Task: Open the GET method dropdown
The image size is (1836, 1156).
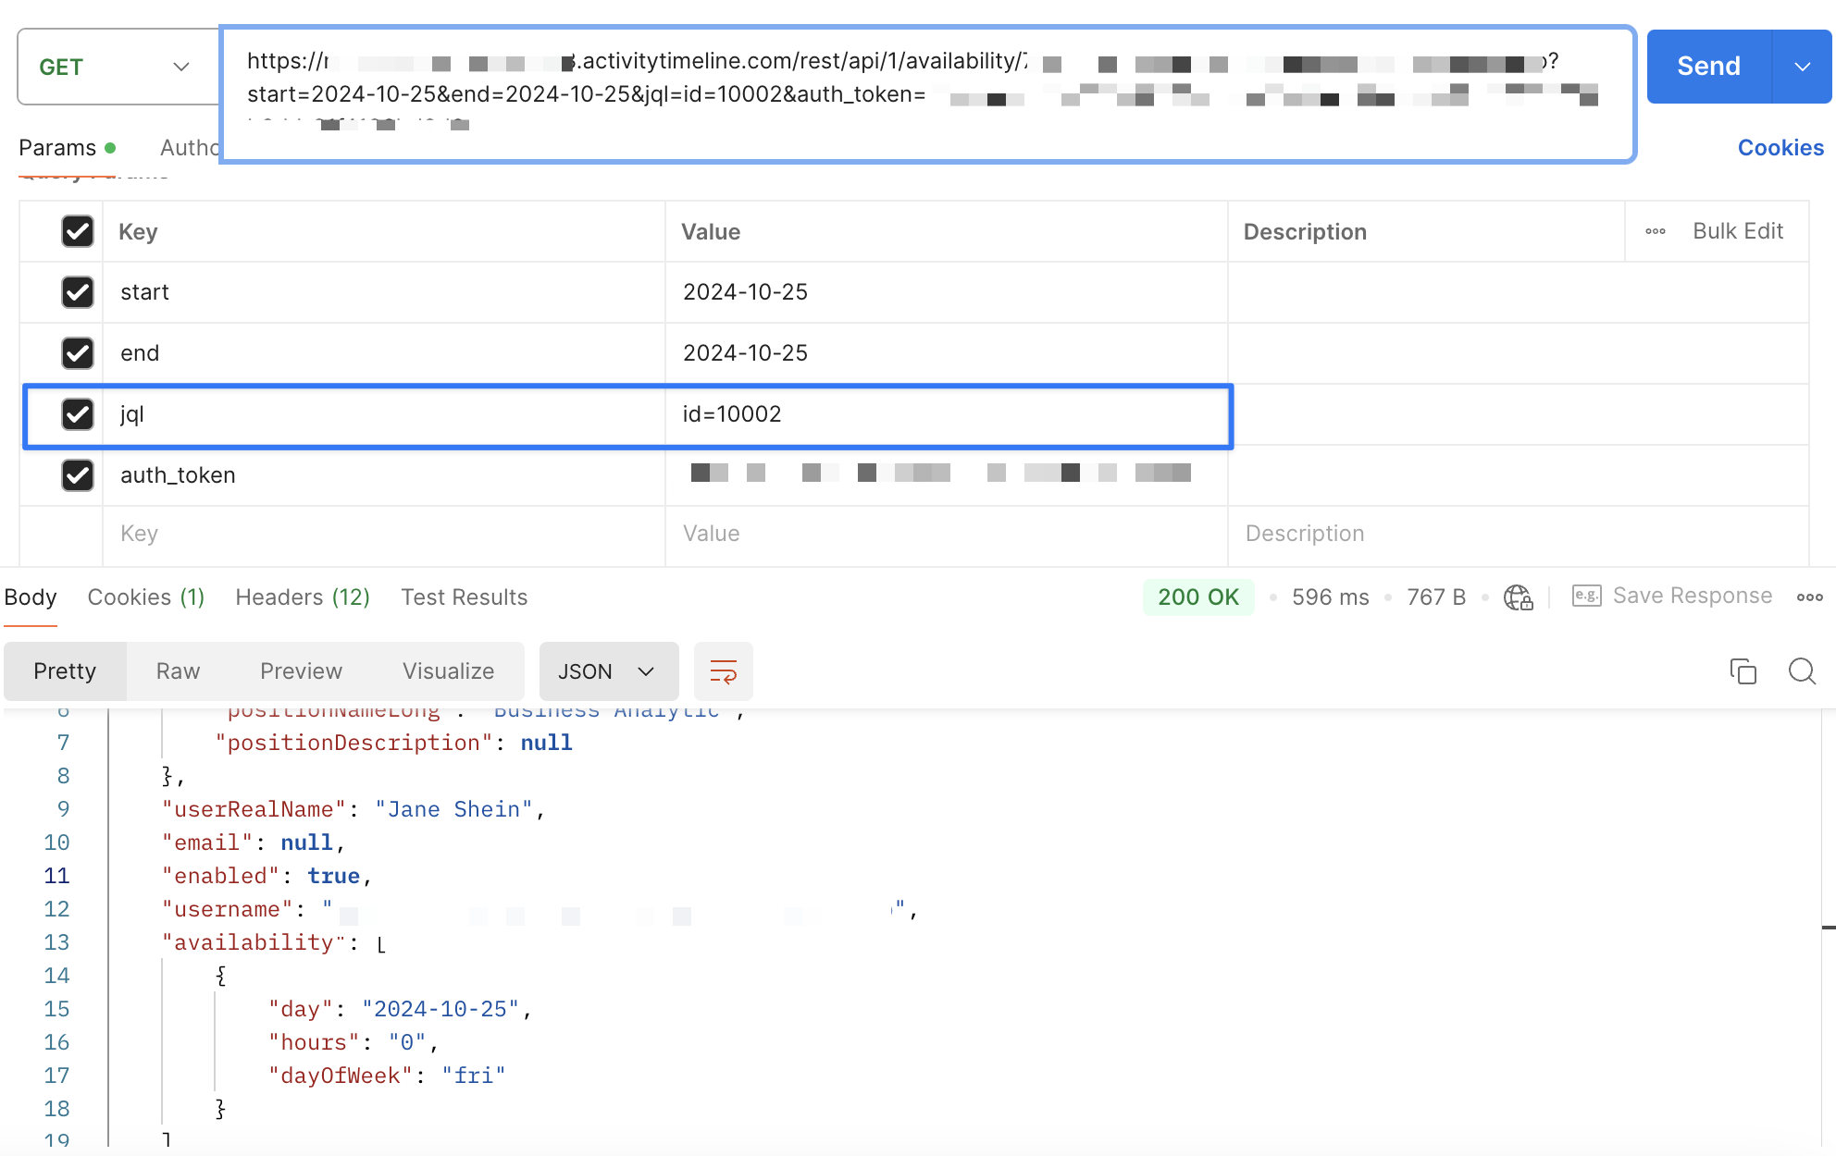Action: pyautogui.click(x=118, y=67)
